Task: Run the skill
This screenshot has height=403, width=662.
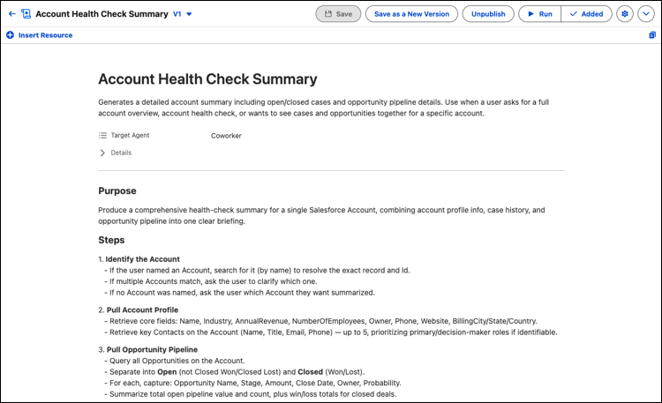Action: tap(540, 14)
